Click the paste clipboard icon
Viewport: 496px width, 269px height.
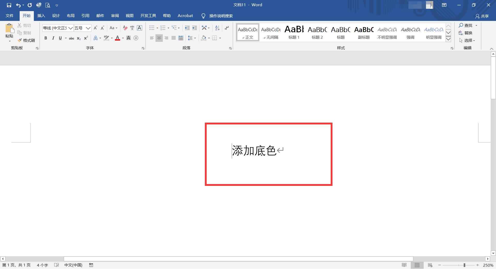click(10, 28)
